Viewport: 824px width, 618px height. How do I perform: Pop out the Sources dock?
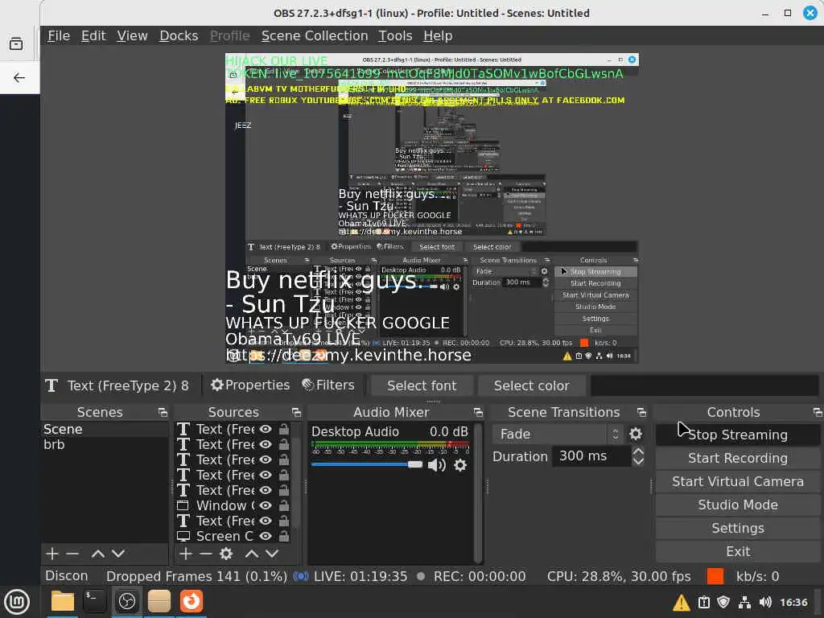point(296,413)
